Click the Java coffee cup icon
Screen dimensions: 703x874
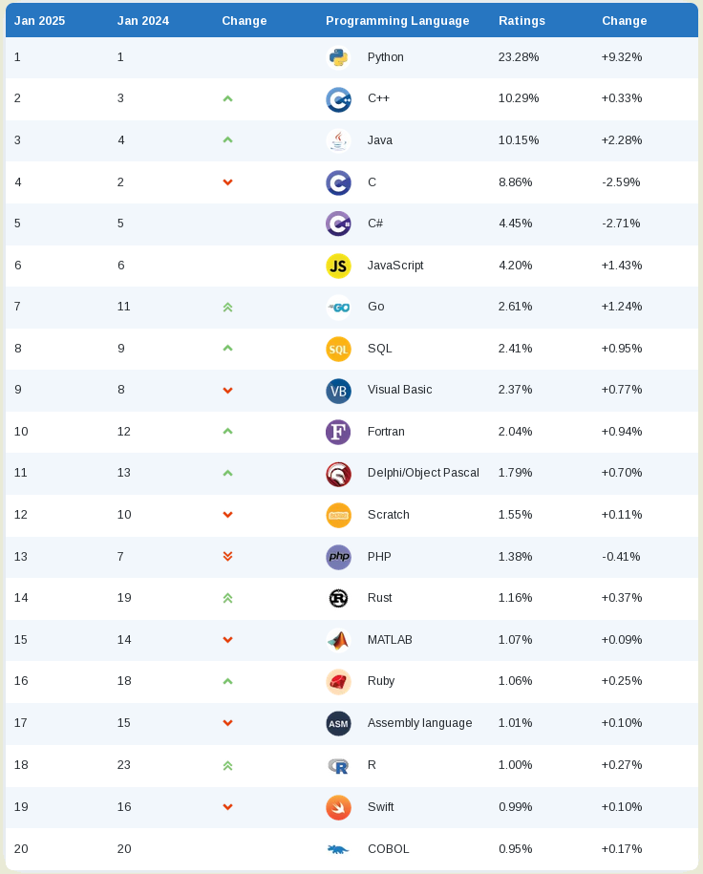click(338, 140)
